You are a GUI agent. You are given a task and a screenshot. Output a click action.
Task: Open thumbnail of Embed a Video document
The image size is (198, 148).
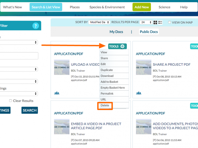(62, 127)
